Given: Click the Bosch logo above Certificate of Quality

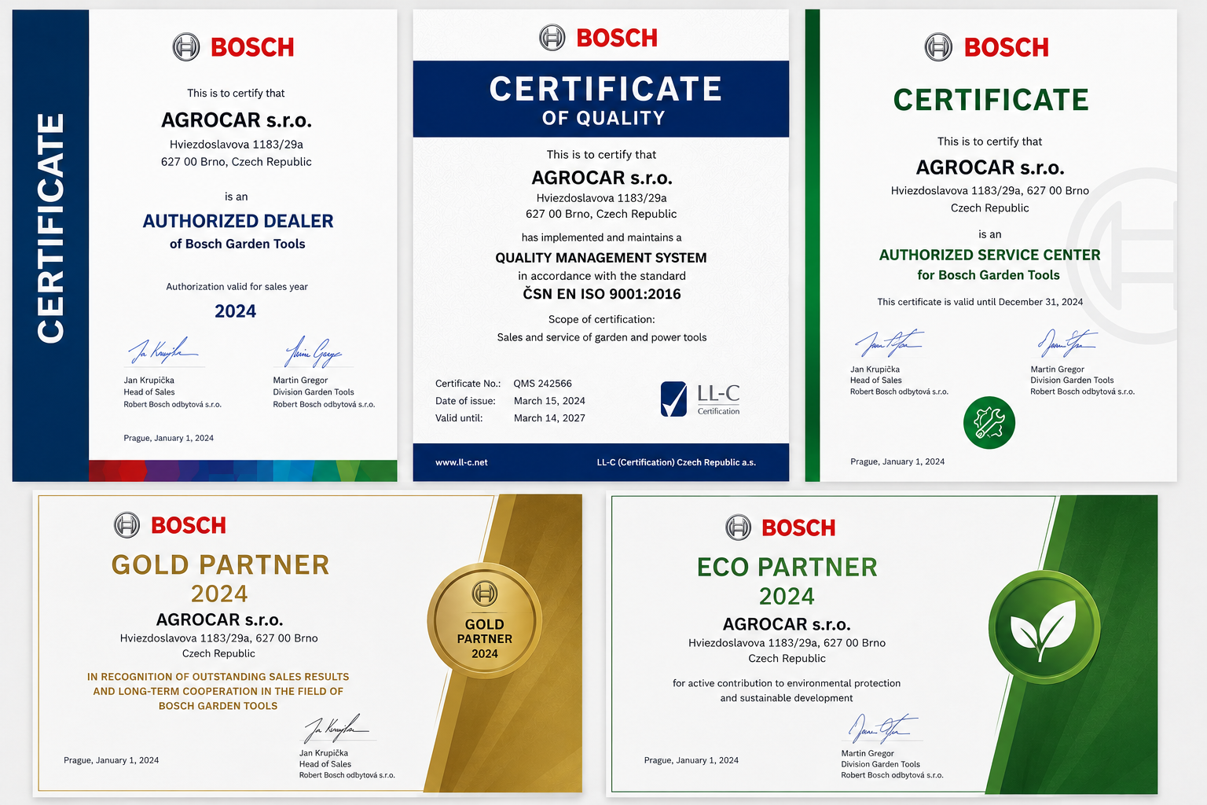Looking at the screenshot, I should (599, 38).
